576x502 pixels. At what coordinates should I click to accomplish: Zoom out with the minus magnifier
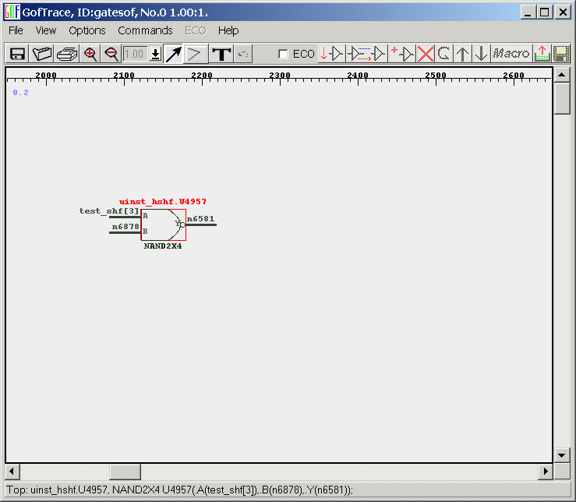tap(111, 54)
